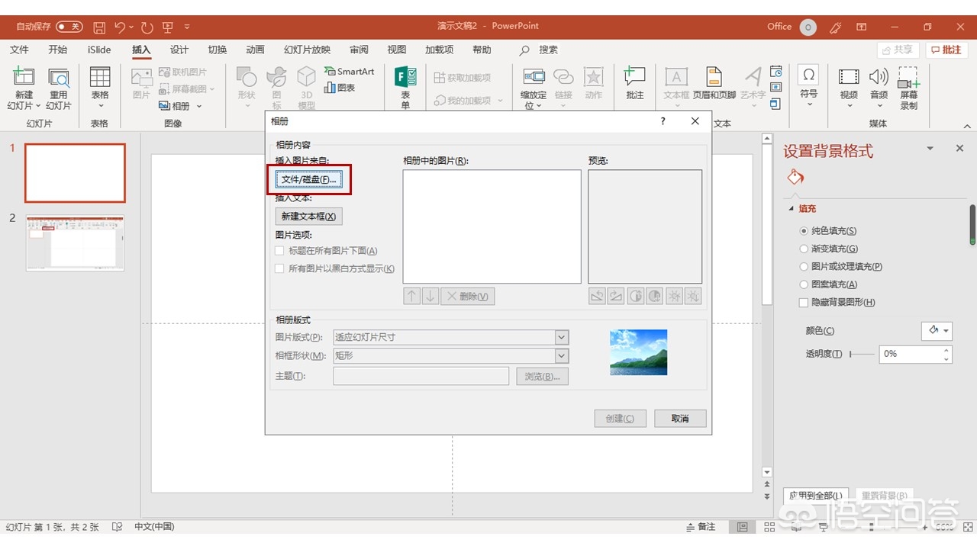Open the Album (相册) ribbon dropdown
Screen dimensions: 977x549
[x=180, y=106]
